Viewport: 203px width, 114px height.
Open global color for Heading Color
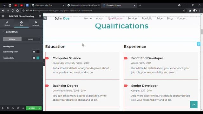(34, 58)
